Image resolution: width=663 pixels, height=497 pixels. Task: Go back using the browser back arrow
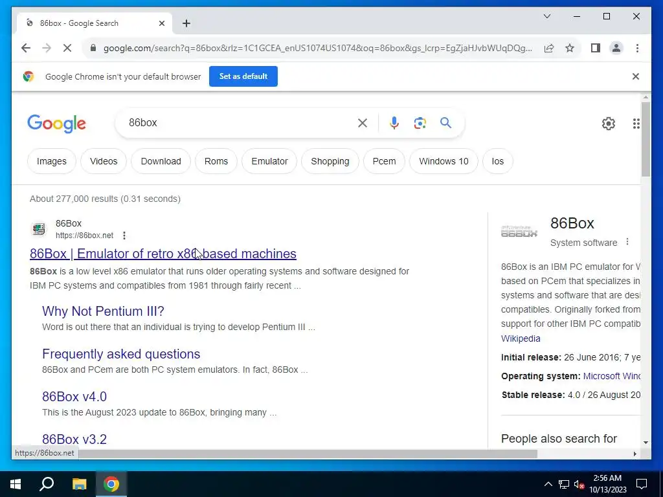[26, 48]
